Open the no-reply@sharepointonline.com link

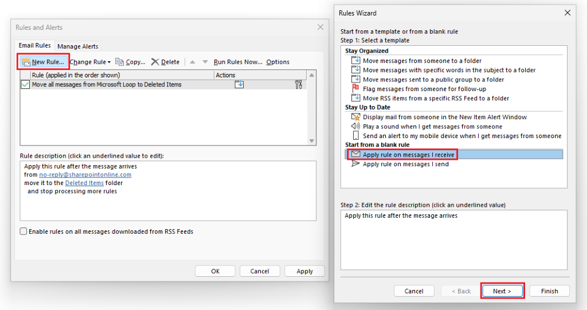85,174
